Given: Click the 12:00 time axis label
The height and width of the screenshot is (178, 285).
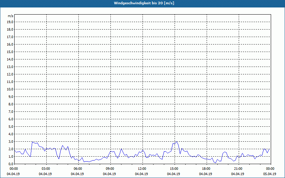Looking at the screenshot, I should pyautogui.click(x=142, y=168).
